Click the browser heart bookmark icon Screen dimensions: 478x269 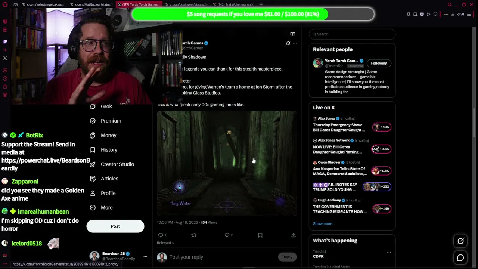[x=435, y=14]
